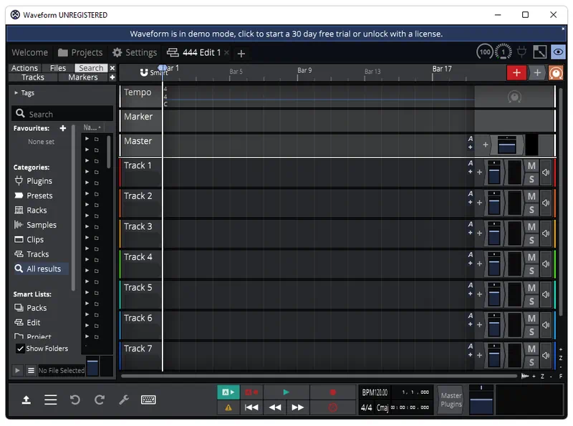Click the grey plus next to red add button
Image resolution: width=573 pixels, height=426 pixels.
click(x=537, y=73)
